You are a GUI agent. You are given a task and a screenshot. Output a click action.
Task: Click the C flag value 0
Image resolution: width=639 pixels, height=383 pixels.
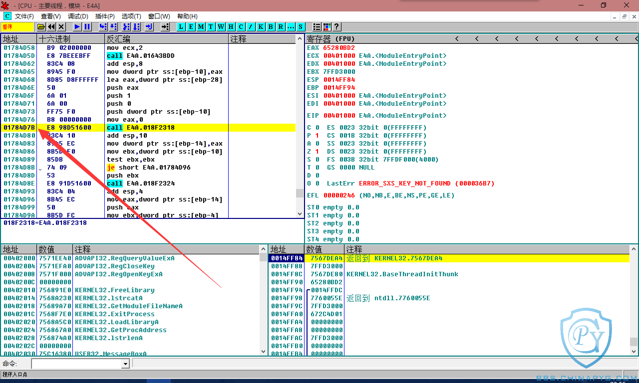317,128
